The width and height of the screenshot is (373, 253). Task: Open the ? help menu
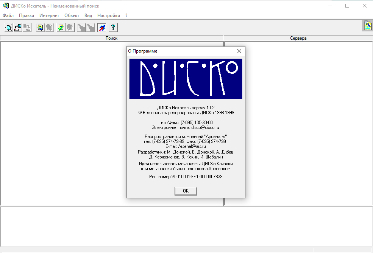pyautogui.click(x=126, y=16)
